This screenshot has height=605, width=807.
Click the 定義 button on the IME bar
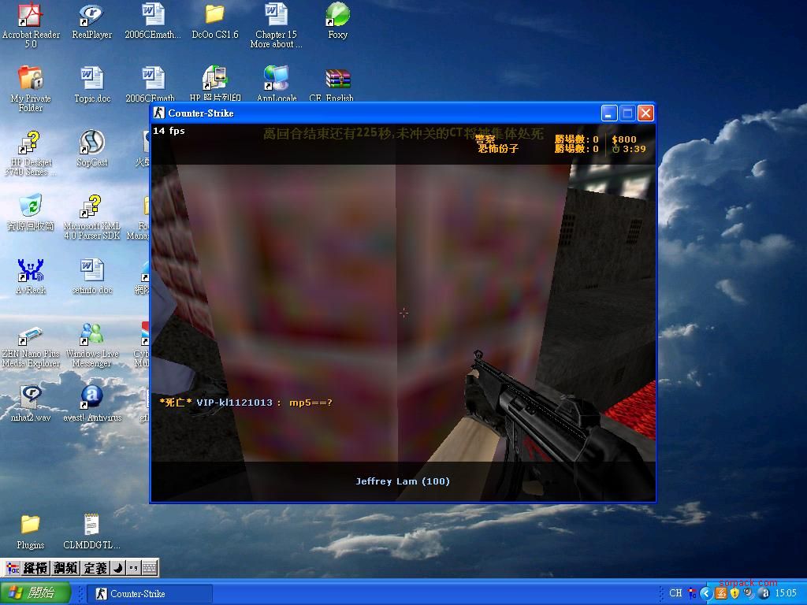95,568
